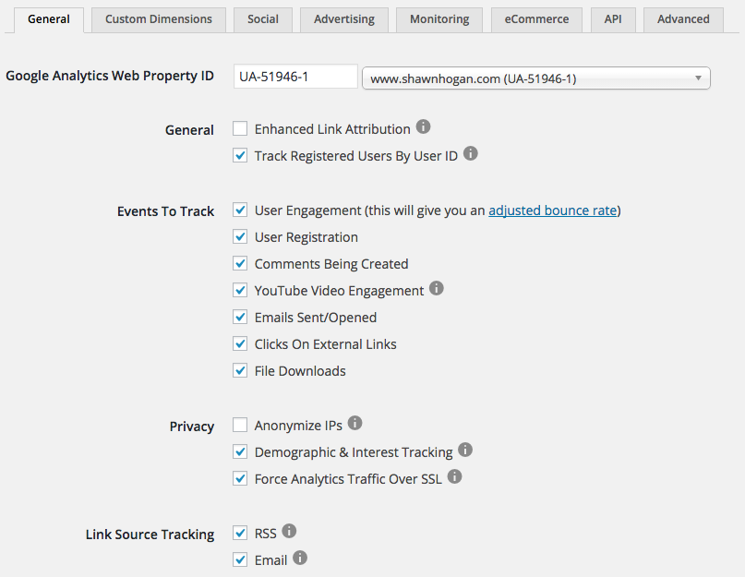
Task: Click info icon beside Demographic & Interest Tracking
Action: (x=465, y=451)
